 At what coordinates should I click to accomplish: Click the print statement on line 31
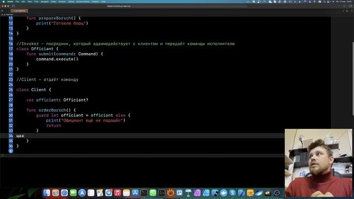(x=86, y=121)
